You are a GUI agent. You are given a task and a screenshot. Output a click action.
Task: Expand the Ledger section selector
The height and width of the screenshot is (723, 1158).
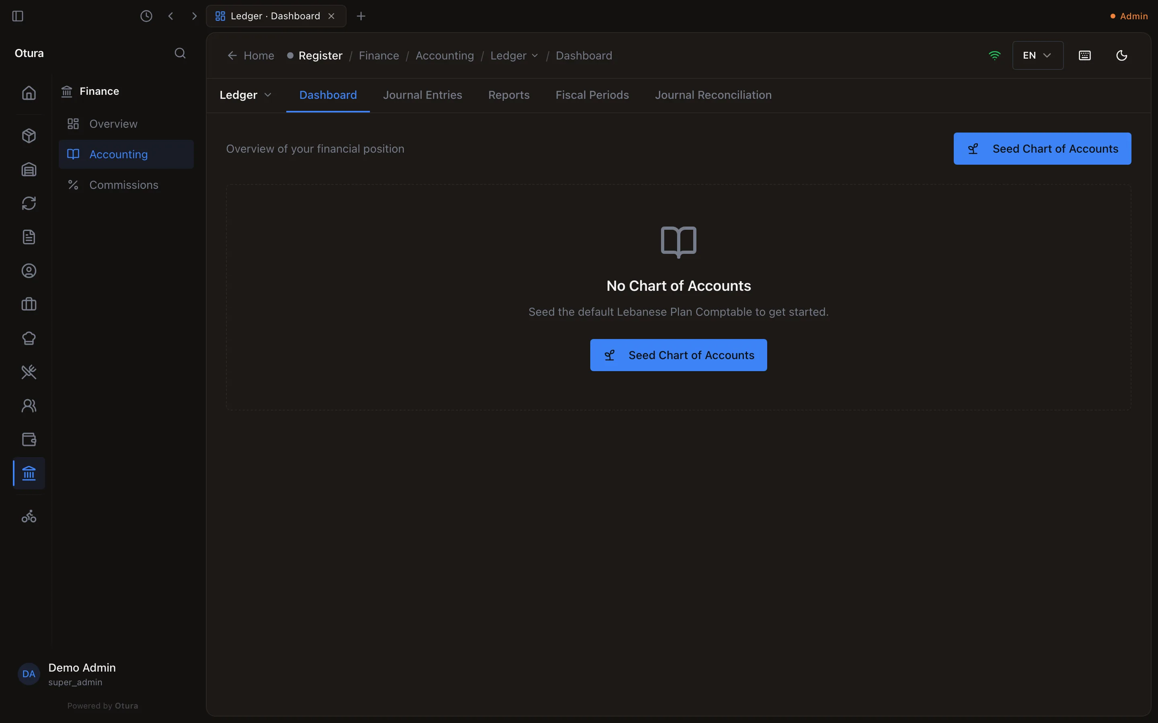coord(246,95)
